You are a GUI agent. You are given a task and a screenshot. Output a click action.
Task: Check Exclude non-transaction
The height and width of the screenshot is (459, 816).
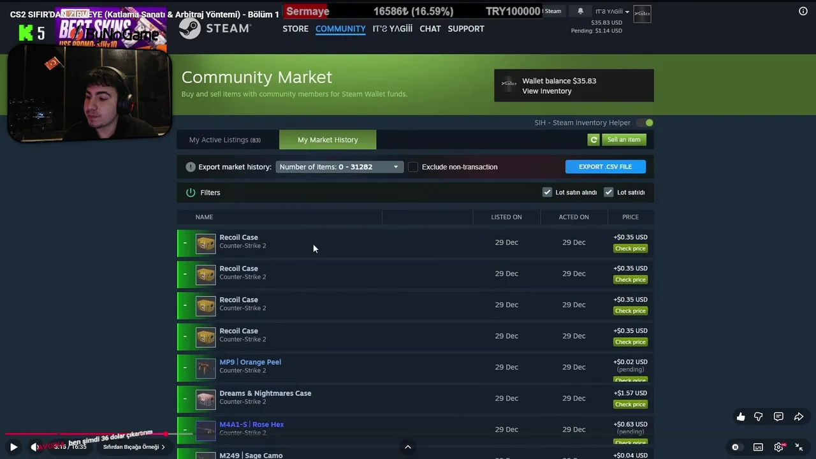coord(413,167)
